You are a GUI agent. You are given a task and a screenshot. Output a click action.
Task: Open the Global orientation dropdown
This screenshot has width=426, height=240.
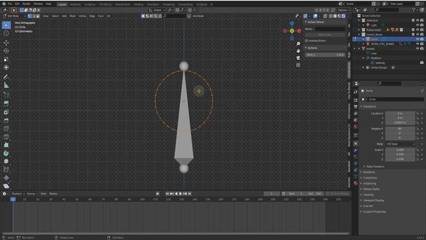[157, 10]
